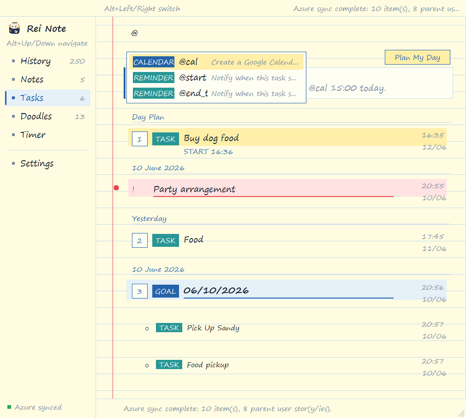
Task: Click the 17:45 timestamp on Food
Action: 433,237
